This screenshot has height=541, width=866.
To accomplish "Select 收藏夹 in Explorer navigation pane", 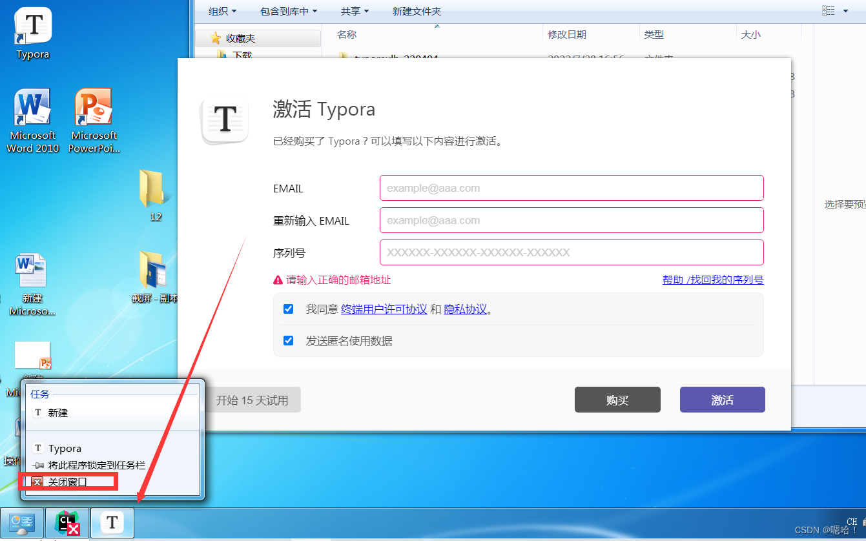I will click(x=258, y=39).
